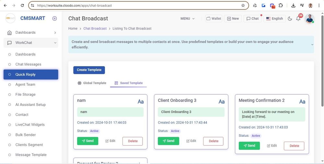The height and width of the screenshot is (164, 324).
Task: Click the Create Template button
Action: pyautogui.click(x=89, y=70)
